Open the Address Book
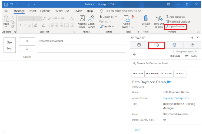Image resolution: width=202 pixels, height=134 pixels. click(82, 21)
